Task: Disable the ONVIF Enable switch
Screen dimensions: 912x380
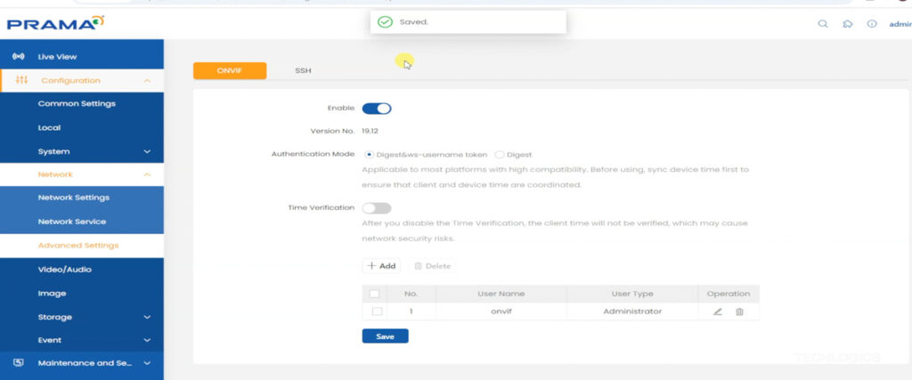Action: pyautogui.click(x=376, y=109)
